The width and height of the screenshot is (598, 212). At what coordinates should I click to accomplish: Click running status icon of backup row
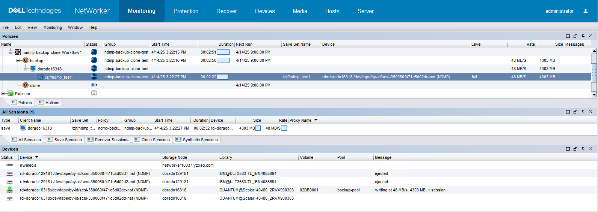pos(94,60)
